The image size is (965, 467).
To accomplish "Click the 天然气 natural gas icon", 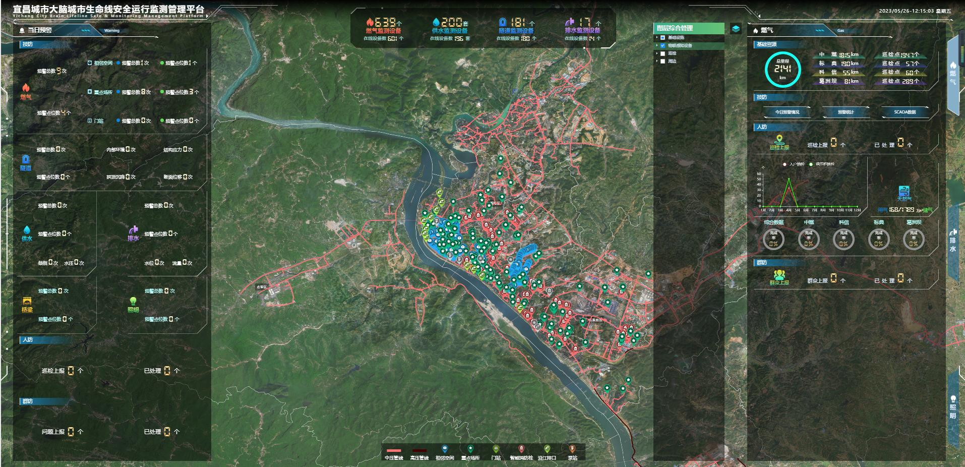I will coord(903,191).
